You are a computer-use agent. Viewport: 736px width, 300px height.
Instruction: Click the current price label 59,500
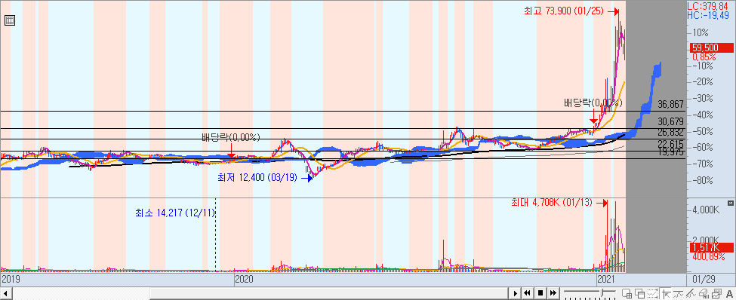coord(712,47)
